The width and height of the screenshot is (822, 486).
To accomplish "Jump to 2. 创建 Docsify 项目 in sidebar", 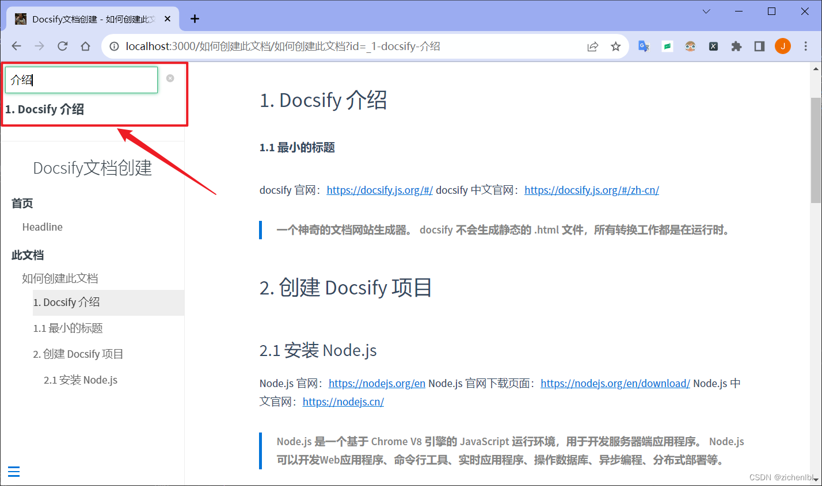I will pyautogui.click(x=78, y=354).
